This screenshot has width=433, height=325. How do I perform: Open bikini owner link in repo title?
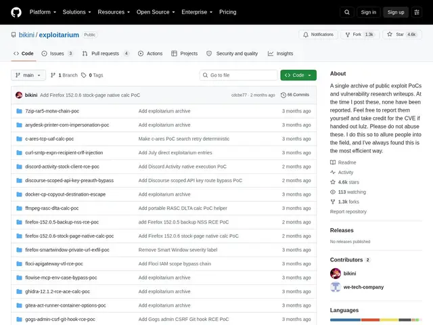[26, 35]
